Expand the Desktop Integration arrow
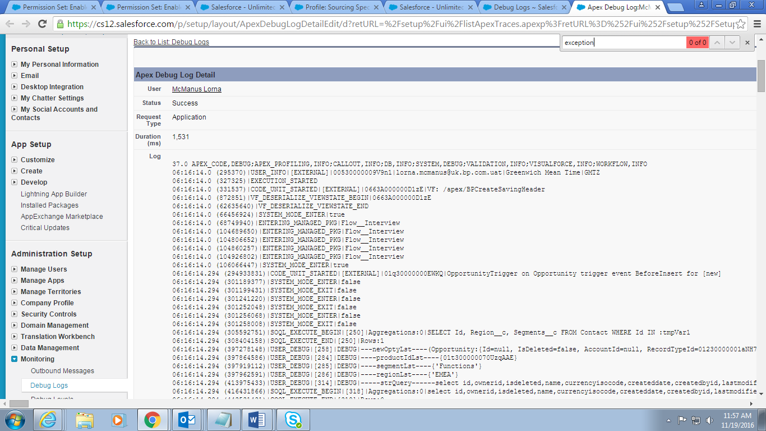766x431 pixels. [x=14, y=87]
